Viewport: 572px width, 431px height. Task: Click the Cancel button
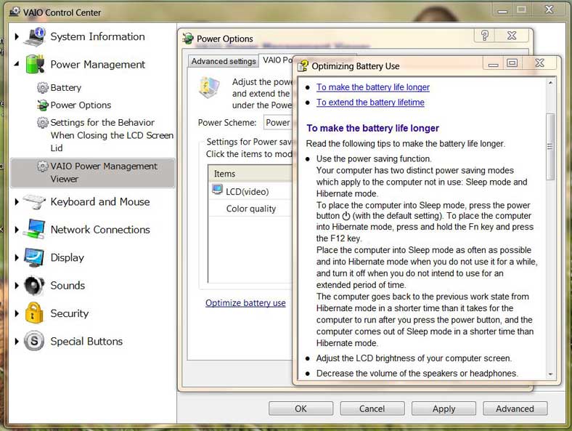coord(372,408)
